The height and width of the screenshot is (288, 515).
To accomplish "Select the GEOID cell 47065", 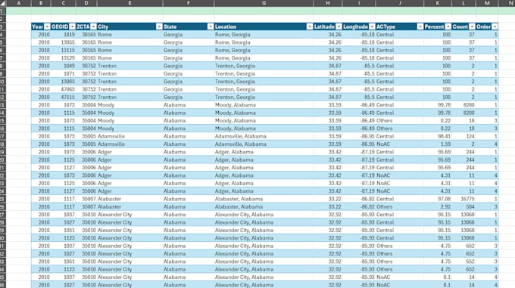I will coord(63,89).
